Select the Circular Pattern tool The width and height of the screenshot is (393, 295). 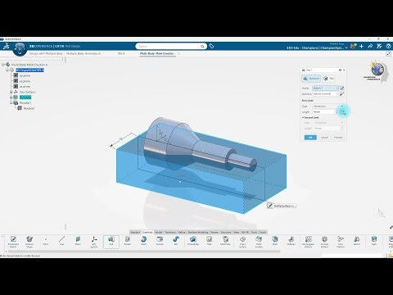click(x=324, y=242)
